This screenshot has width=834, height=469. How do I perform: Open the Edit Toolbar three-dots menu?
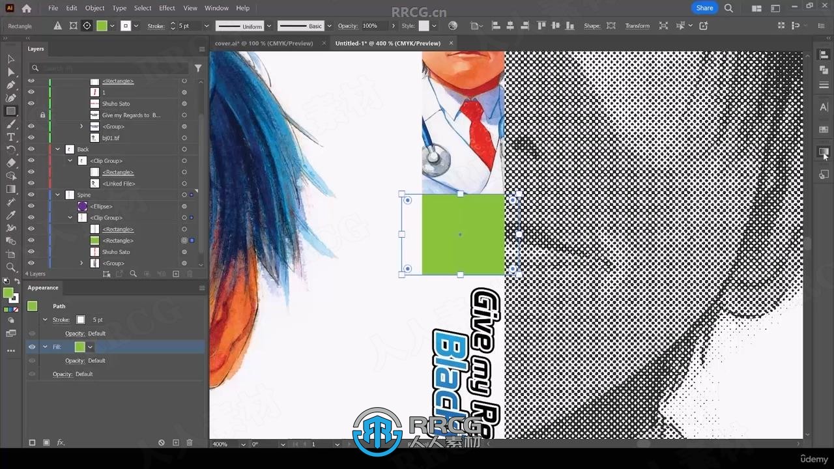11,350
